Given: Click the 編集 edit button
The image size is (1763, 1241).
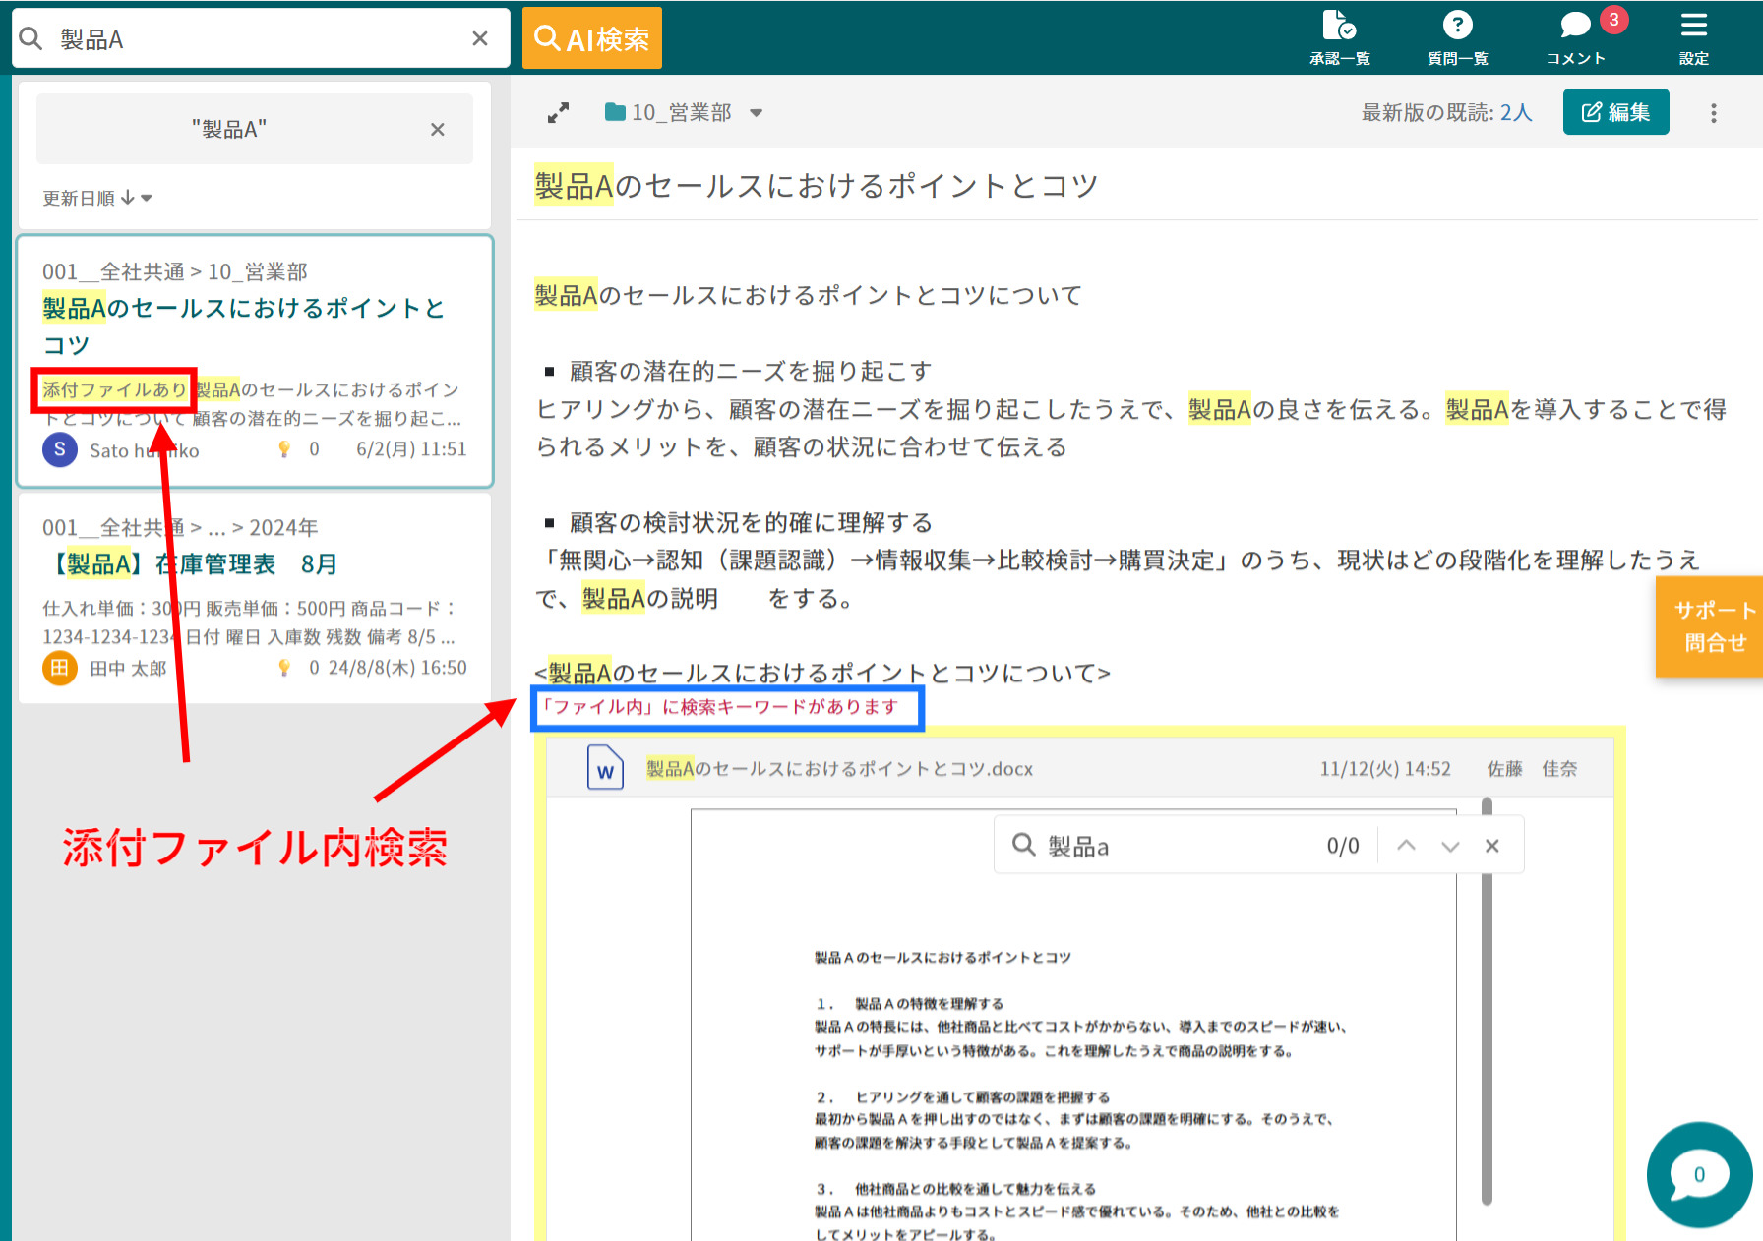Looking at the screenshot, I should [1615, 112].
